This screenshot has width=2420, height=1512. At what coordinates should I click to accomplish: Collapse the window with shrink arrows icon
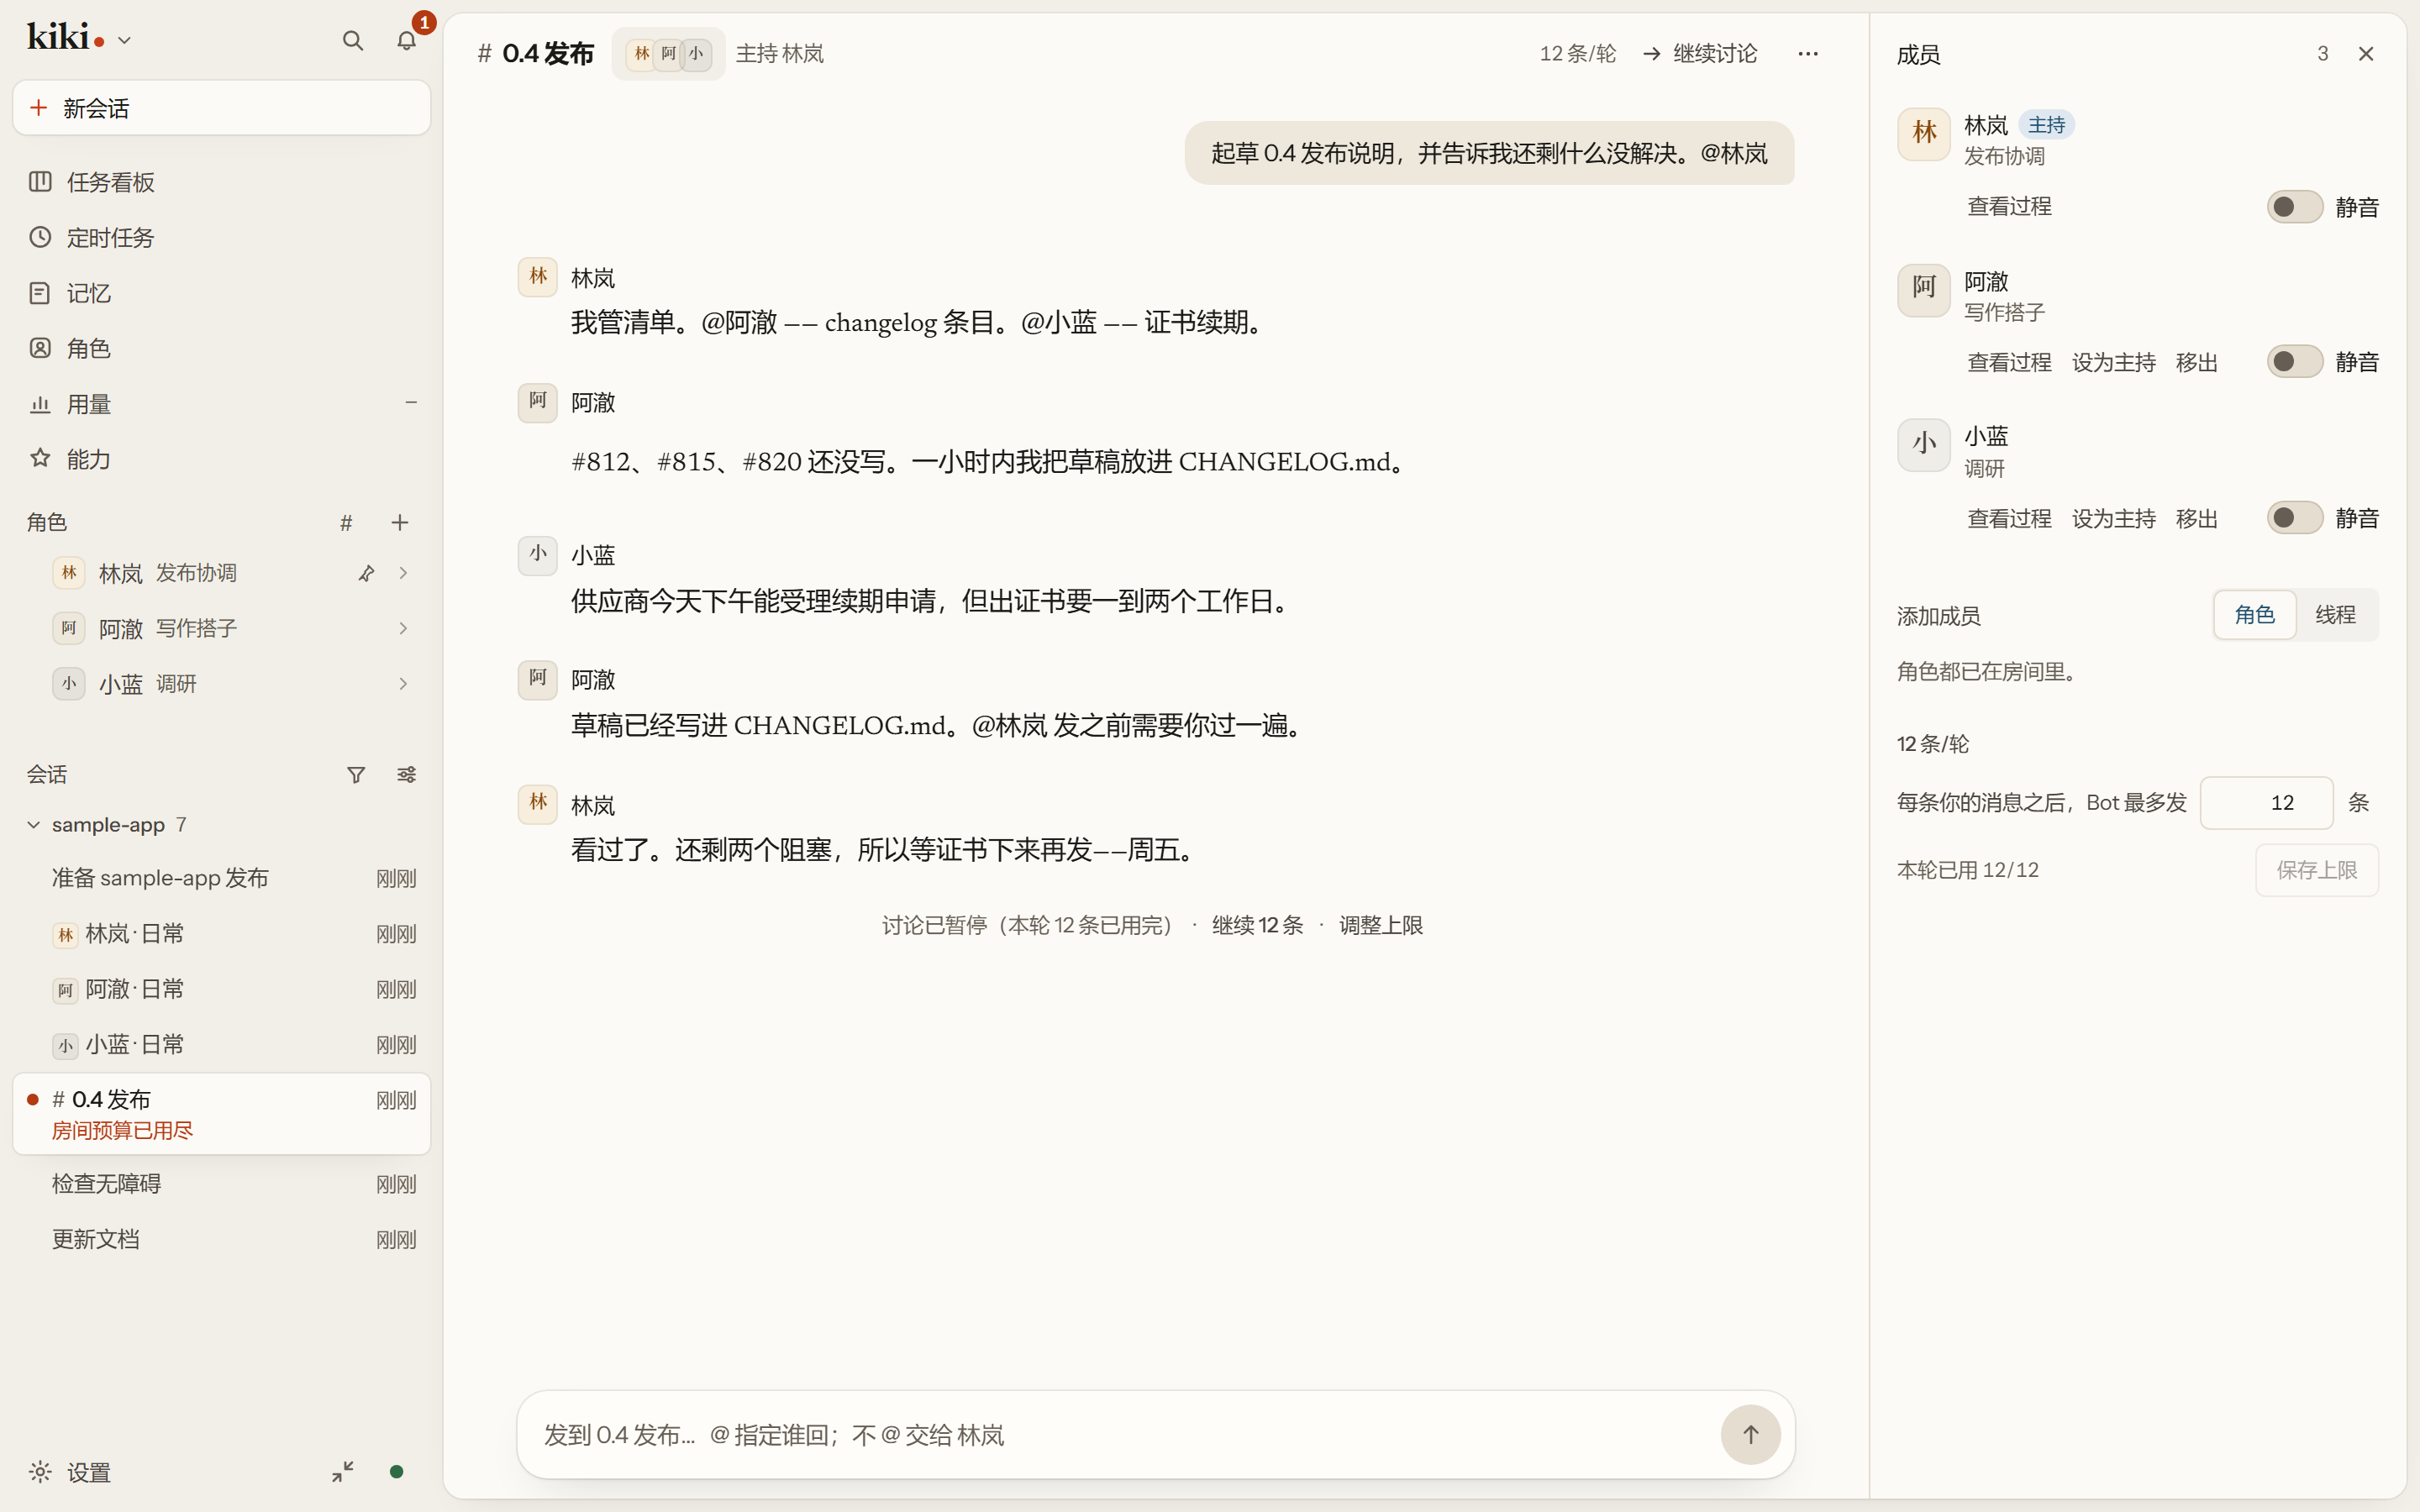(343, 1471)
